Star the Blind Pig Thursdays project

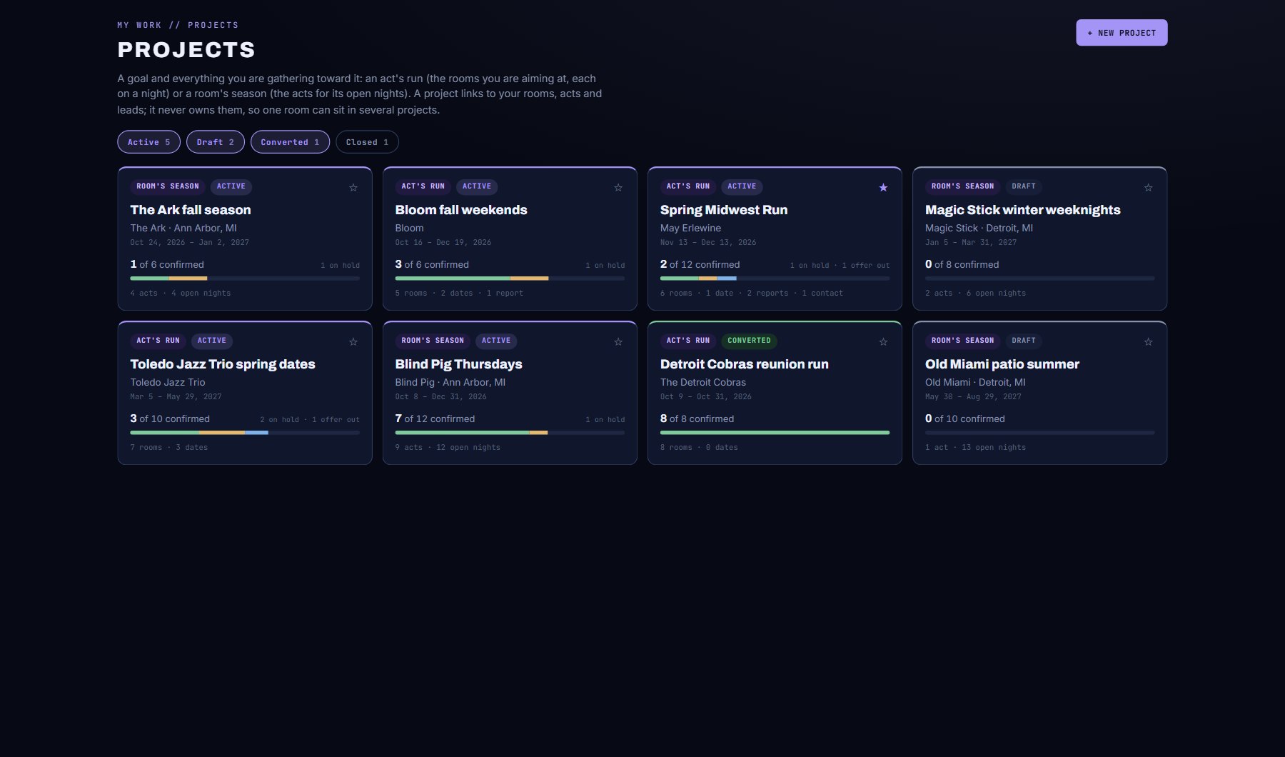tap(618, 342)
